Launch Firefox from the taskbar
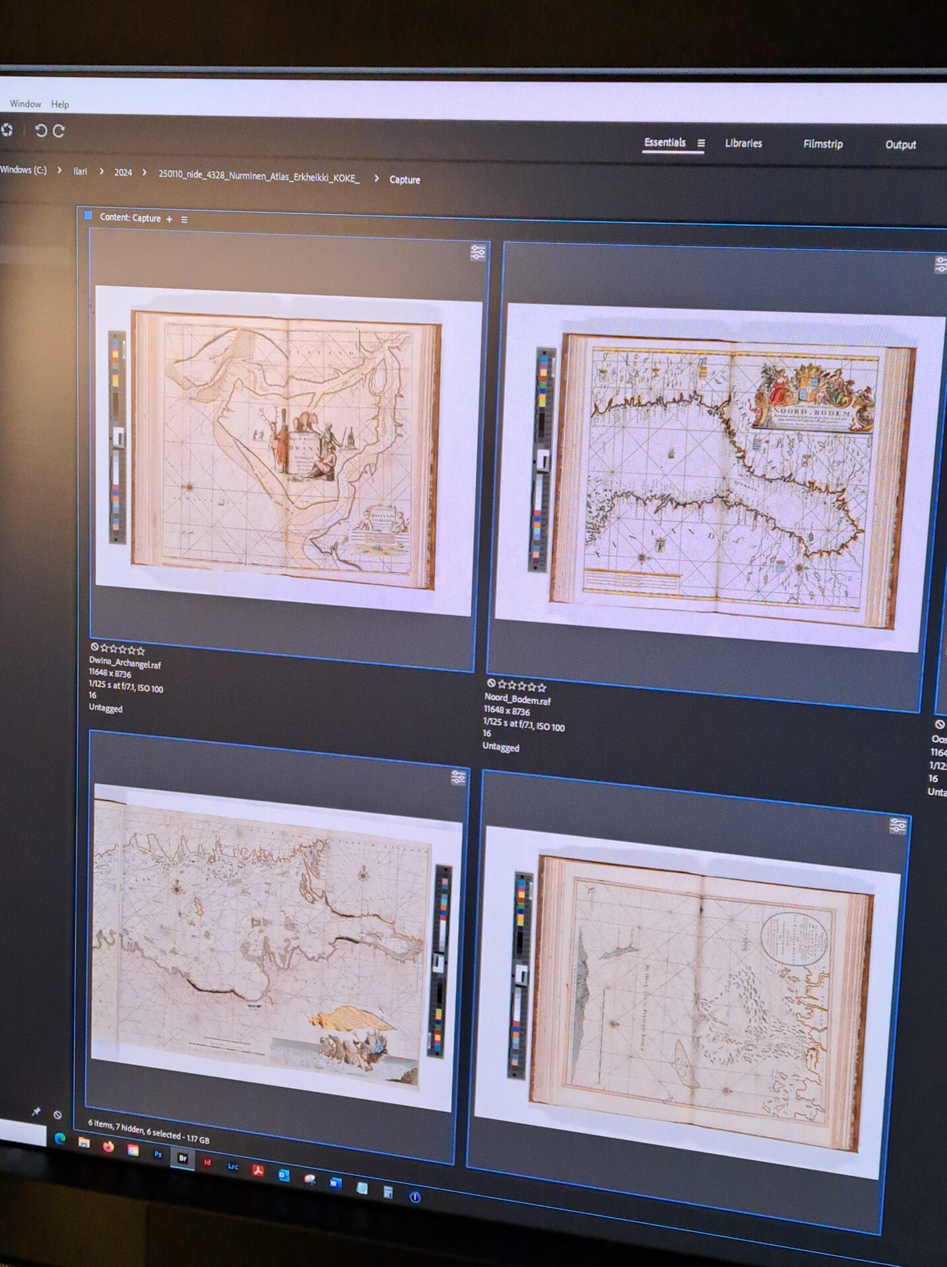947x1267 pixels. tap(108, 1146)
